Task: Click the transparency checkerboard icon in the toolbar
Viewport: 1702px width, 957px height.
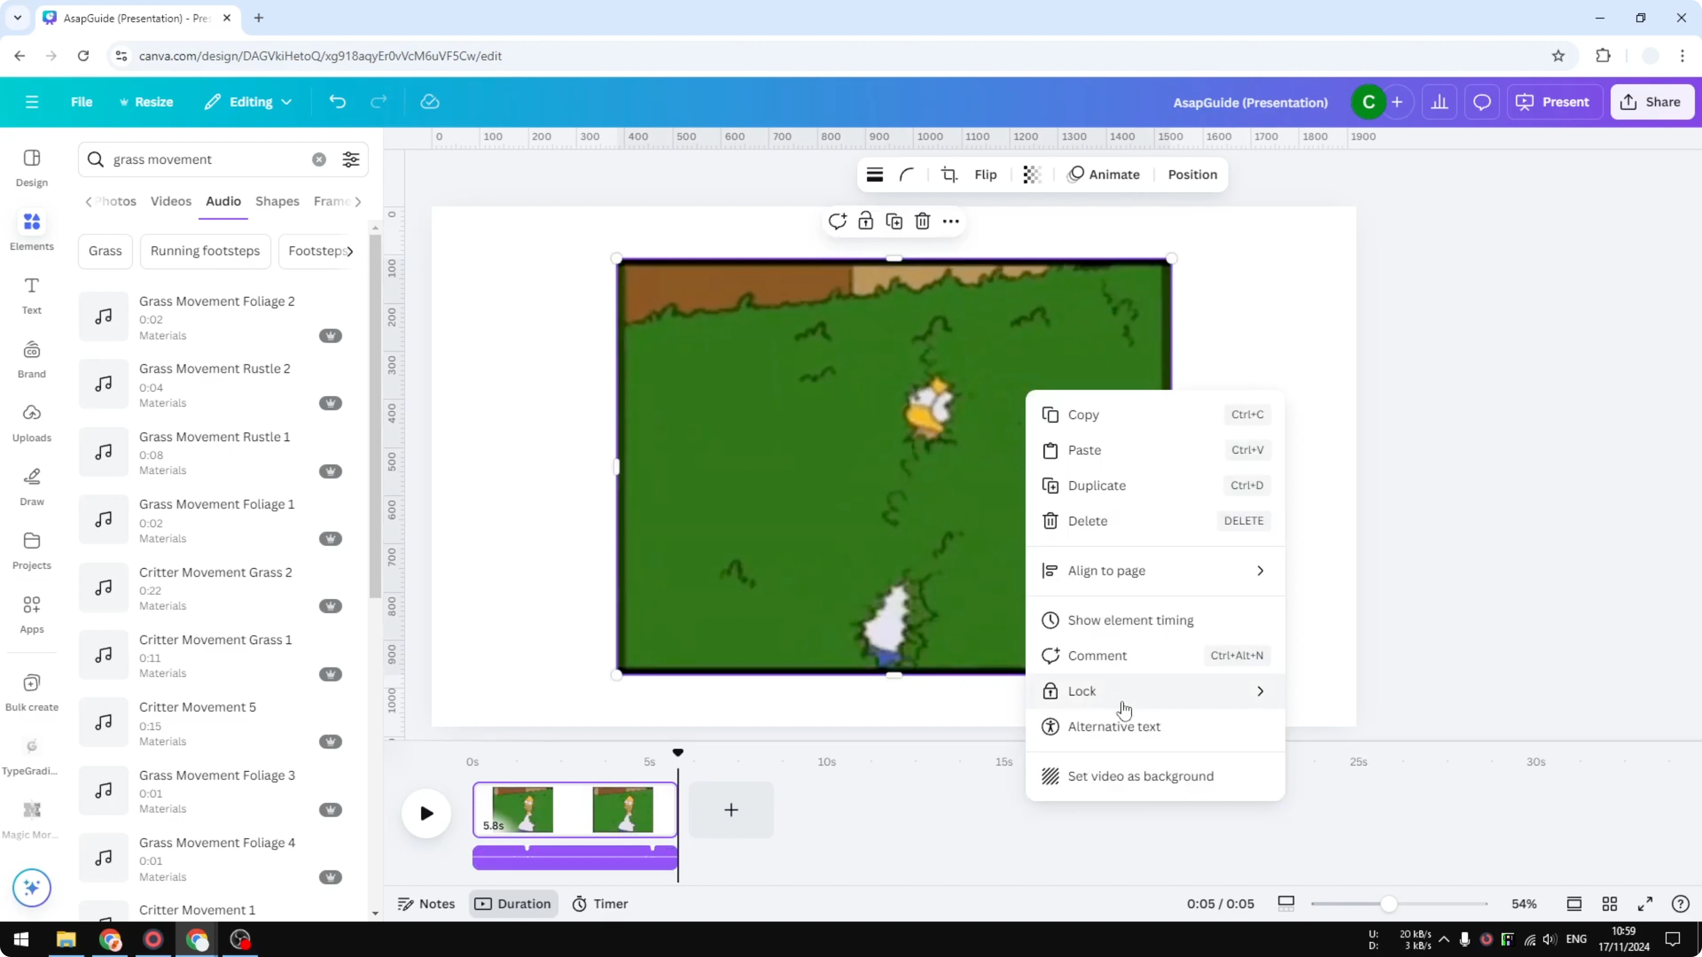Action: click(x=1031, y=174)
